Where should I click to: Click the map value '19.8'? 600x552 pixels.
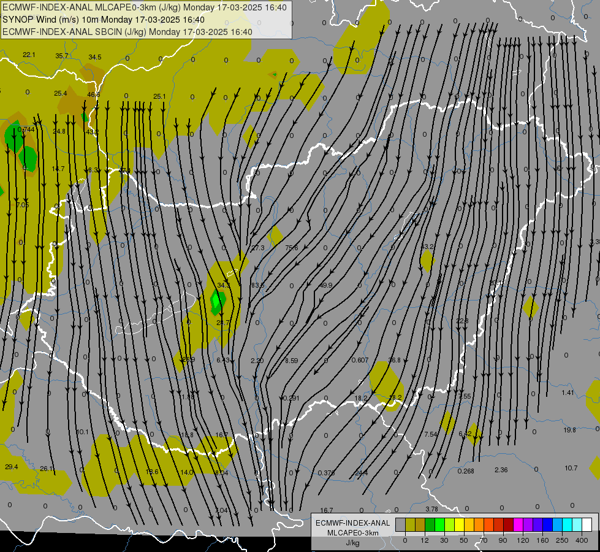pos(570,430)
